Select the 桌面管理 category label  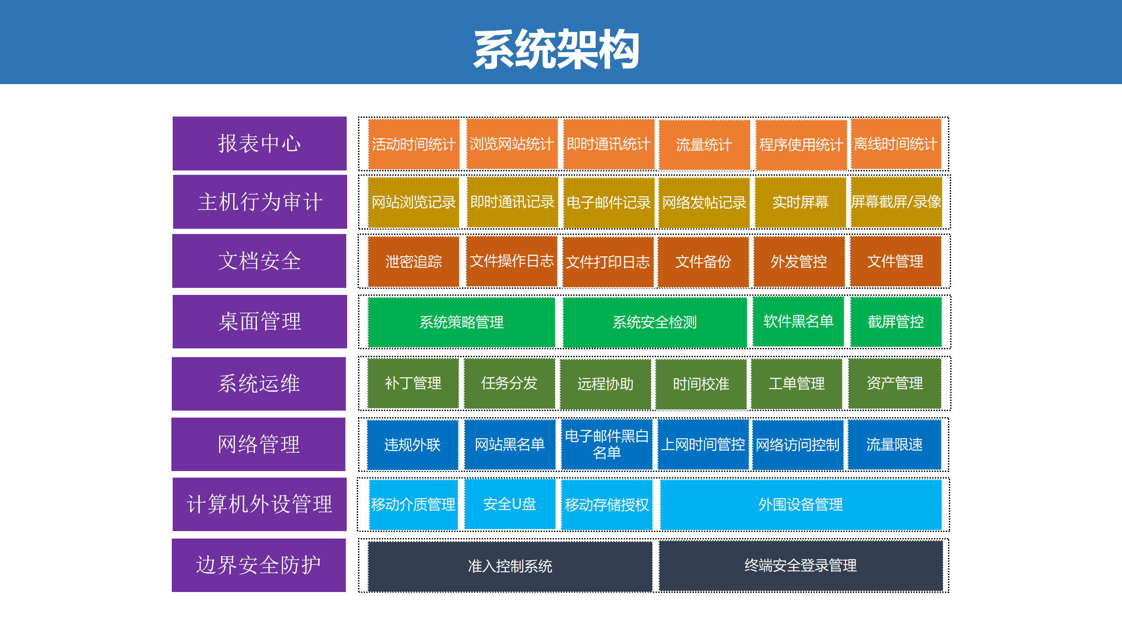pyautogui.click(x=259, y=322)
